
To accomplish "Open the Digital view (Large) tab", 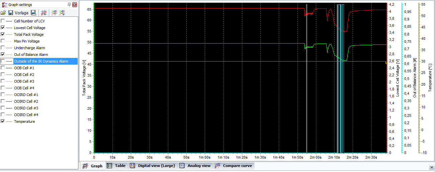I will [152, 166].
